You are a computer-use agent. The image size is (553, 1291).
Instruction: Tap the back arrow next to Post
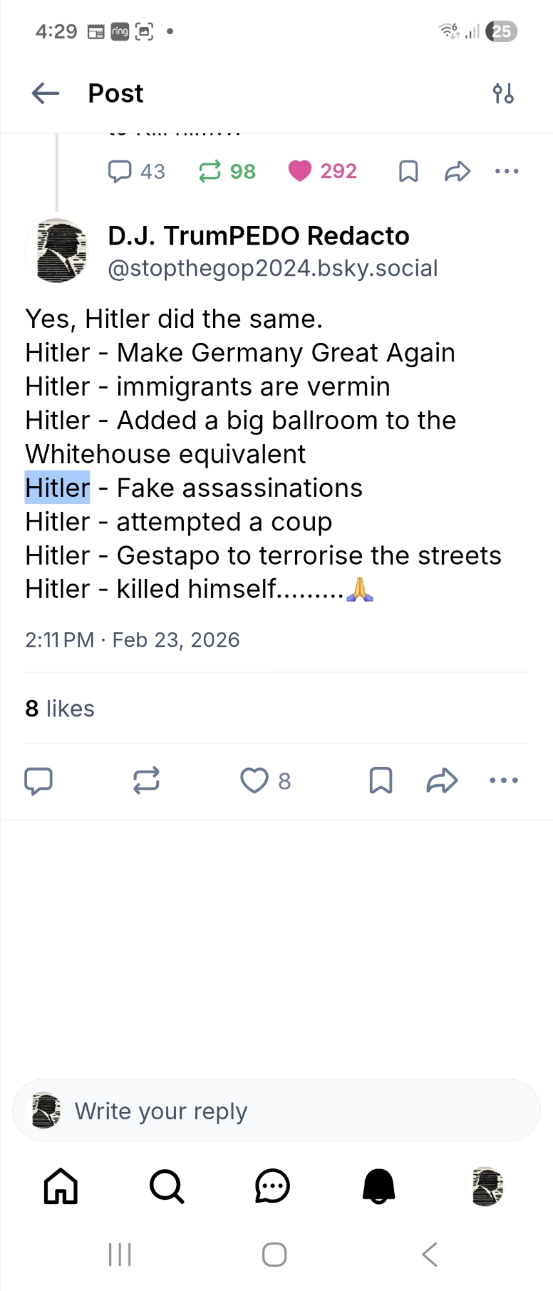[x=45, y=94]
